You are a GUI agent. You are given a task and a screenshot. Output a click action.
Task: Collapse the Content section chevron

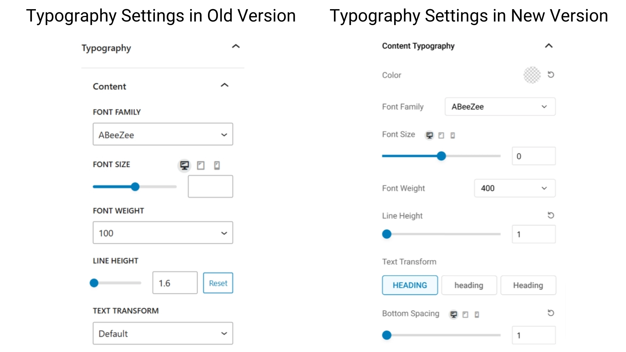pos(224,85)
